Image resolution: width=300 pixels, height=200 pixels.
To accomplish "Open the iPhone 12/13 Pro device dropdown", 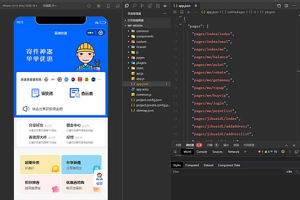I will 20,5.
